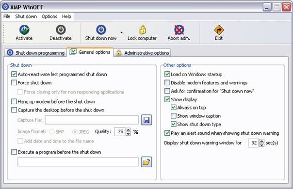This screenshot has width=293, height=189.
Task: Increase Quality value with up arrow
Action: 129,130
